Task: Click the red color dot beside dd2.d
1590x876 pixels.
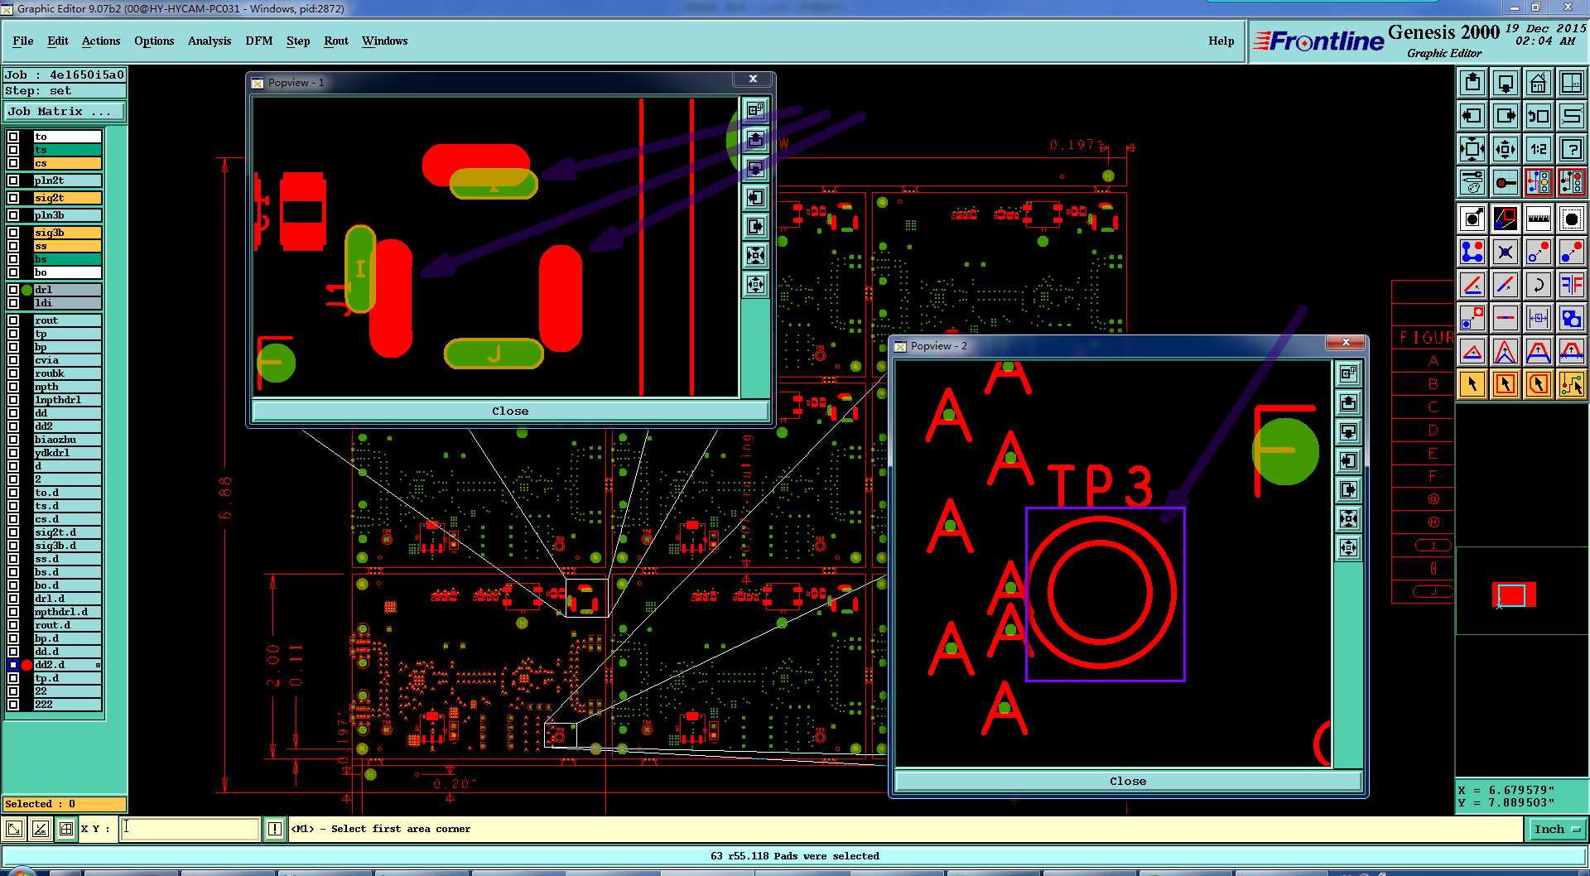Action: 26,665
